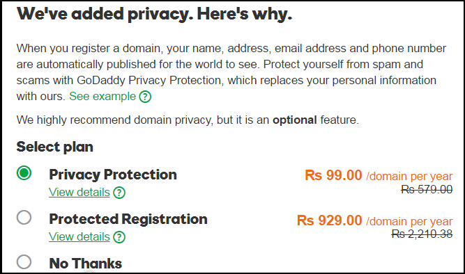Screen dimensions: 465x274
Task: Click the Protected Registration plan label
Action: coord(128,219)
